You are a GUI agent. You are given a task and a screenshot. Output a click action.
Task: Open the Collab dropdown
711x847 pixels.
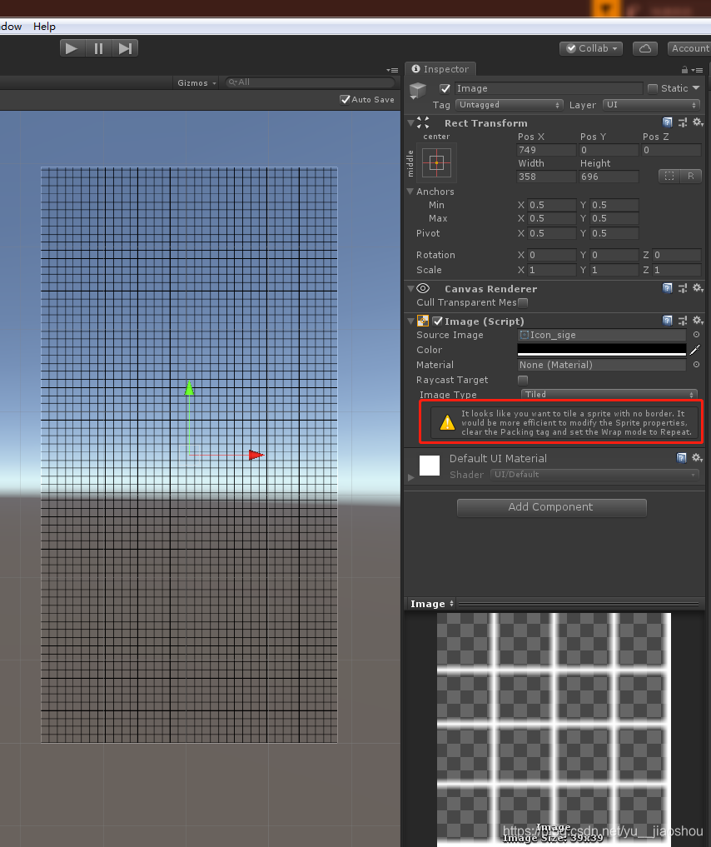[591, 48]
